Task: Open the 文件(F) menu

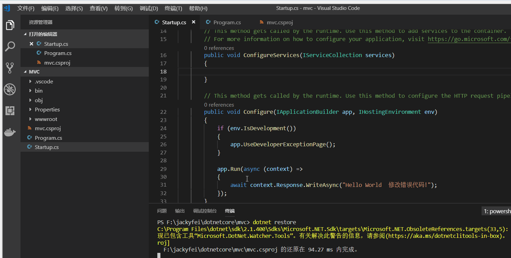Action: click(x=26, y=9)
